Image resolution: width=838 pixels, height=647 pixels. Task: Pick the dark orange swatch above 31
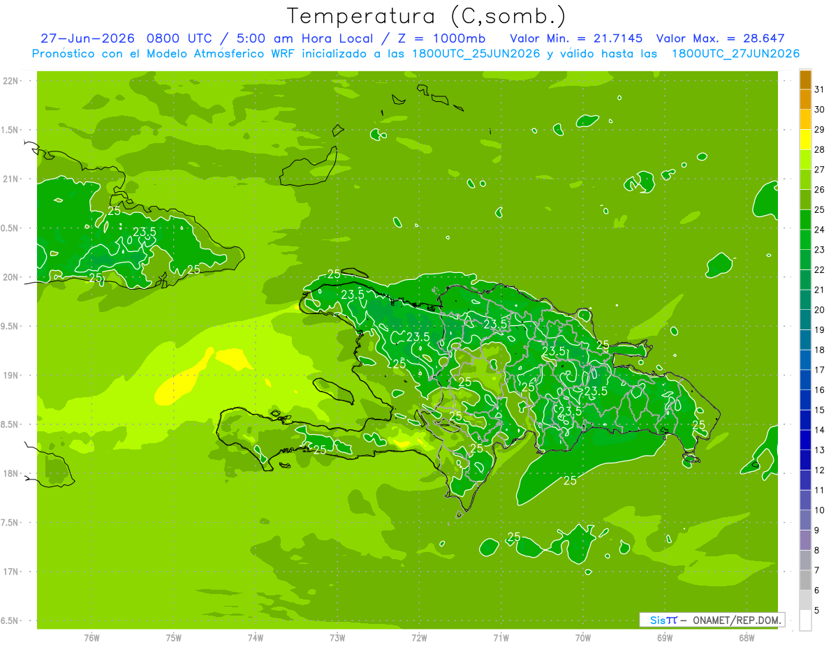click(806, 80)
